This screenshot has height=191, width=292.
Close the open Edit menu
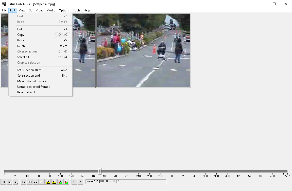(x=13, y=10)
